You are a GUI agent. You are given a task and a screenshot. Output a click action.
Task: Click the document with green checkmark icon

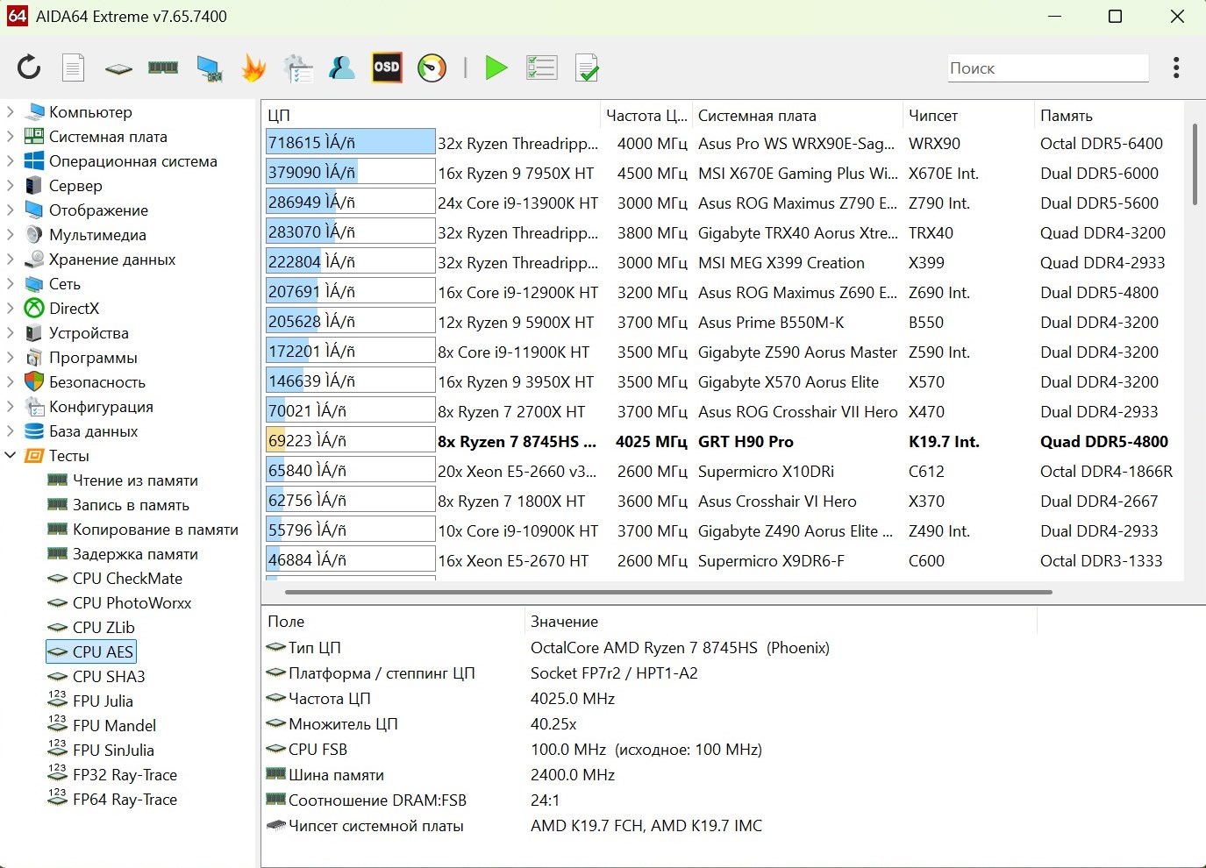[587, 68]
